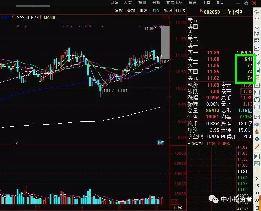Click the 收益(四) value 0.476
The width and height of the screenshot is (261, 211).
point(213,137)
